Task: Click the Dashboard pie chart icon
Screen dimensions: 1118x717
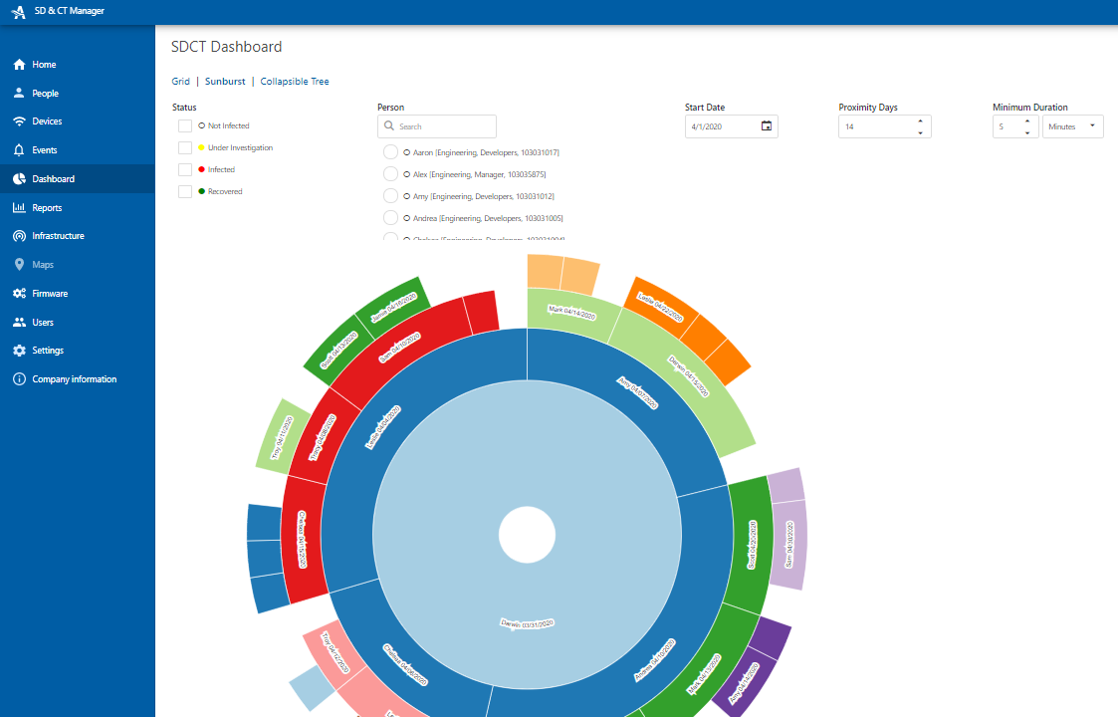Action: [x=19, y=179]
